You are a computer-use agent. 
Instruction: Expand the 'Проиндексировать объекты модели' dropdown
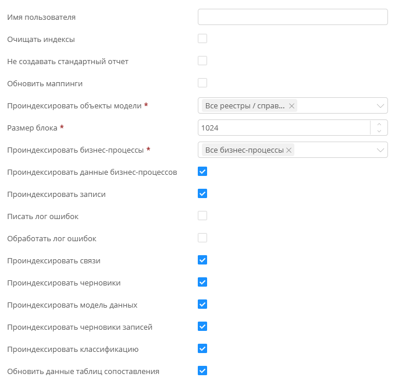pos(381,106)
